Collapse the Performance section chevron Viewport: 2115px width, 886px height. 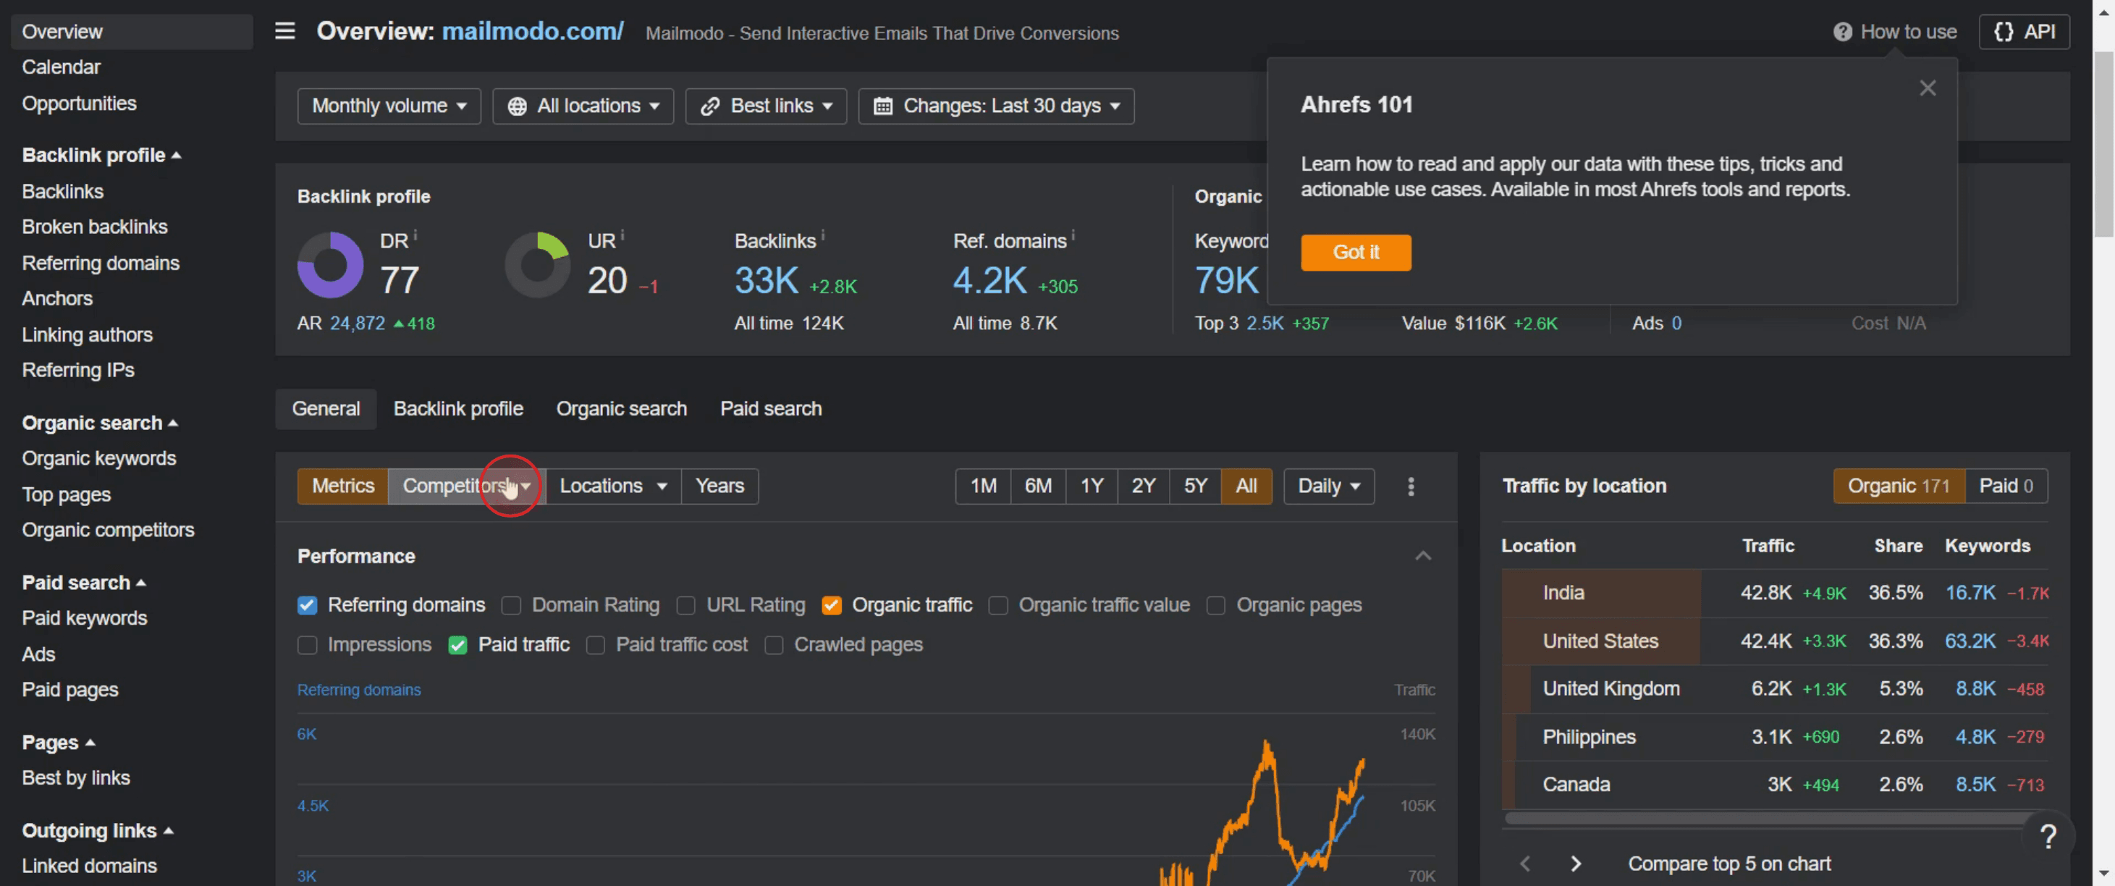[x=1423, y=556]
